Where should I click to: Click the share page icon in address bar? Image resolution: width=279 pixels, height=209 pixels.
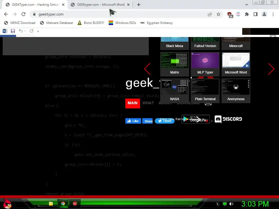coord(210,14)
